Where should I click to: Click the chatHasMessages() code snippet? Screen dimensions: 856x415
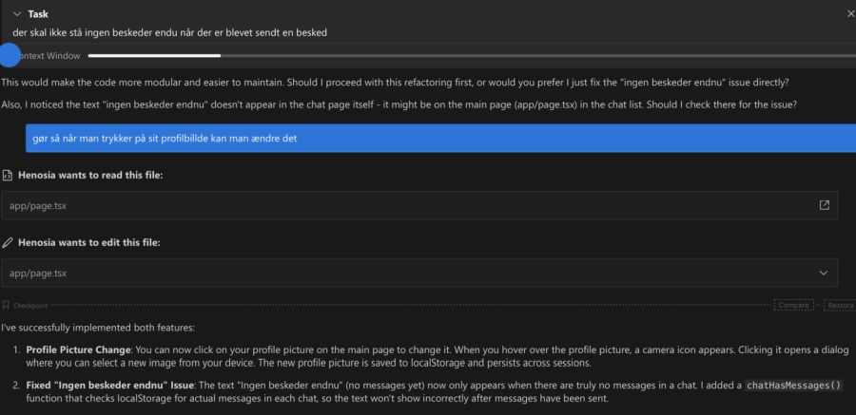[x=793, y=386]
